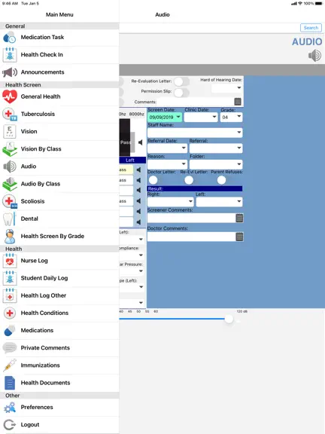Open the Immunizations syringe icon
The width and height of the screenshot is (325, 434).
pos(9,365)
